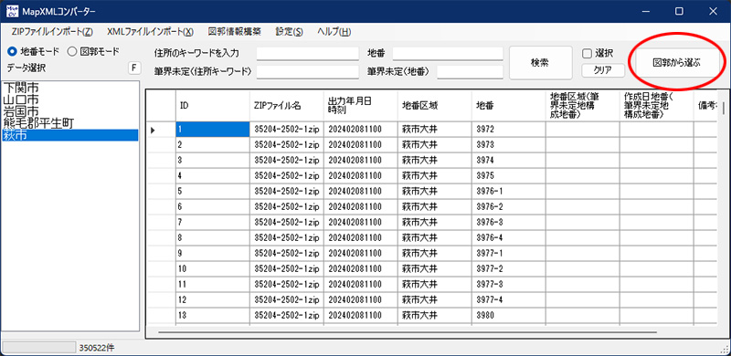The height and width of the screenshot is (356, 731).
Task: Click the small F button beside データ選択
Action: [x=134, y=68]
